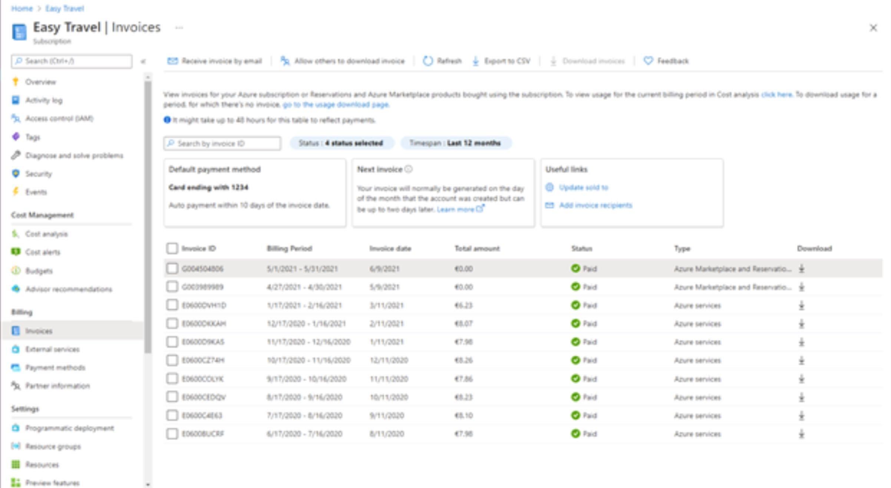Screen dimensions: 891x488
Task: Open Cost analysis in sidebar
Action: coord(46,234)
